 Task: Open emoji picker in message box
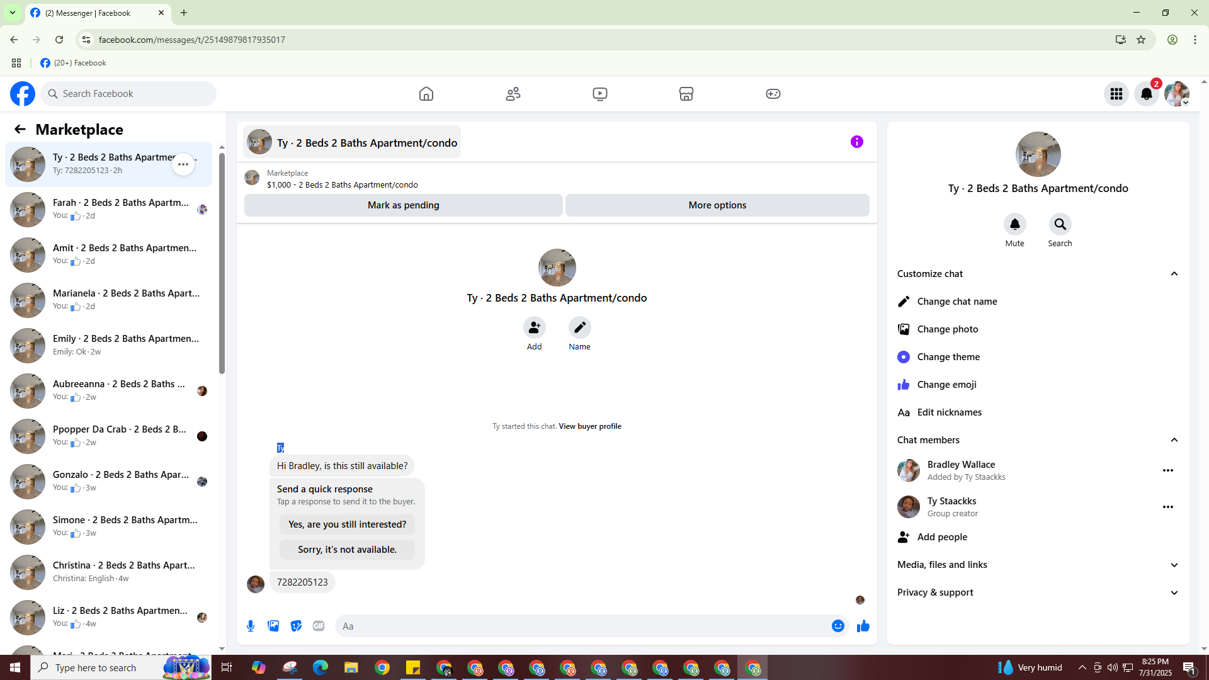pos(837,626)
